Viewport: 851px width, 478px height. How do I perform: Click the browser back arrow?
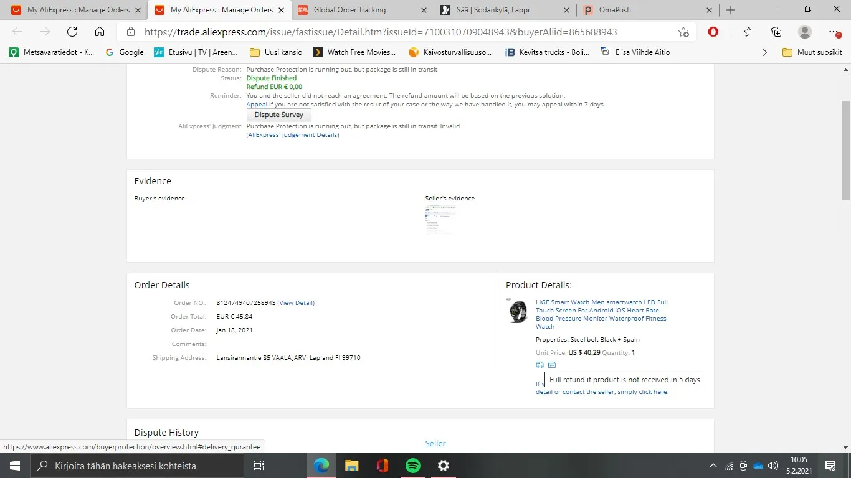click(17, 32)
